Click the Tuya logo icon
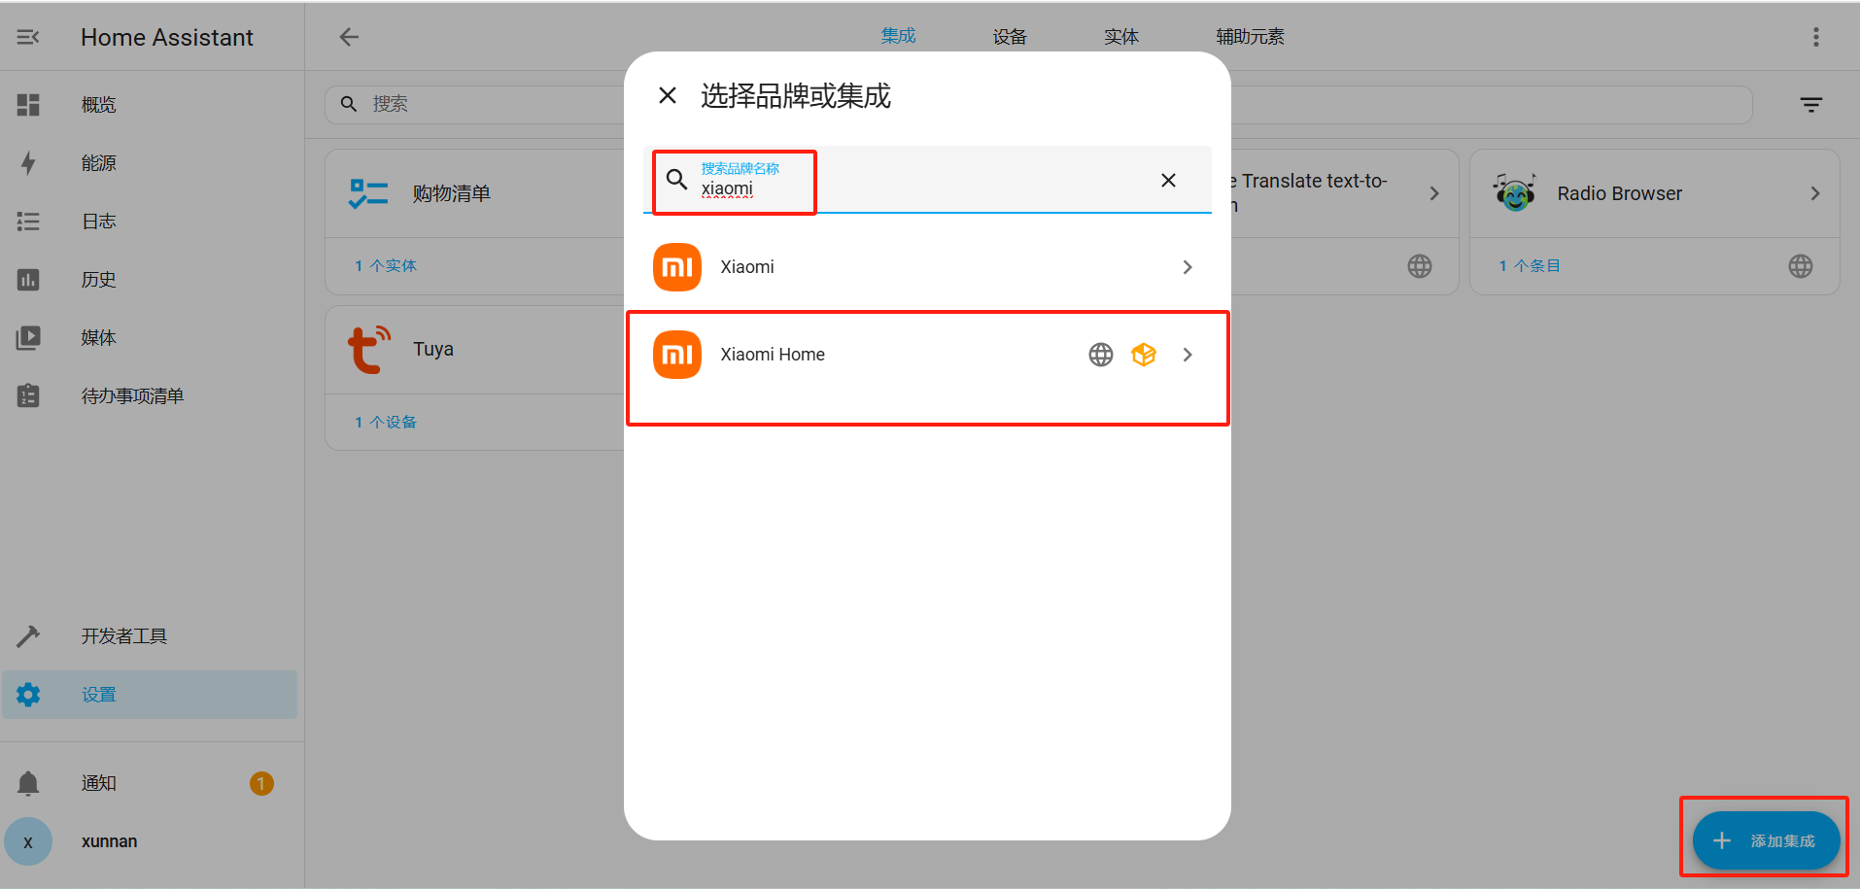1860x889 pixels. point(368,350)
